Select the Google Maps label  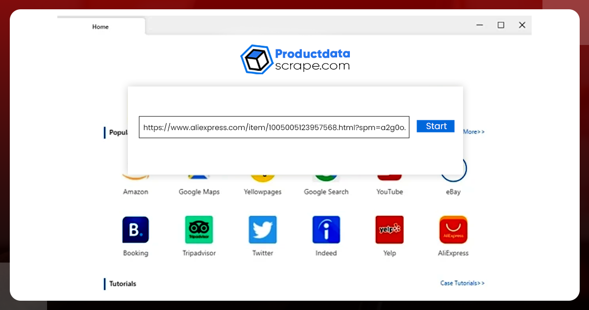[199, 192]
